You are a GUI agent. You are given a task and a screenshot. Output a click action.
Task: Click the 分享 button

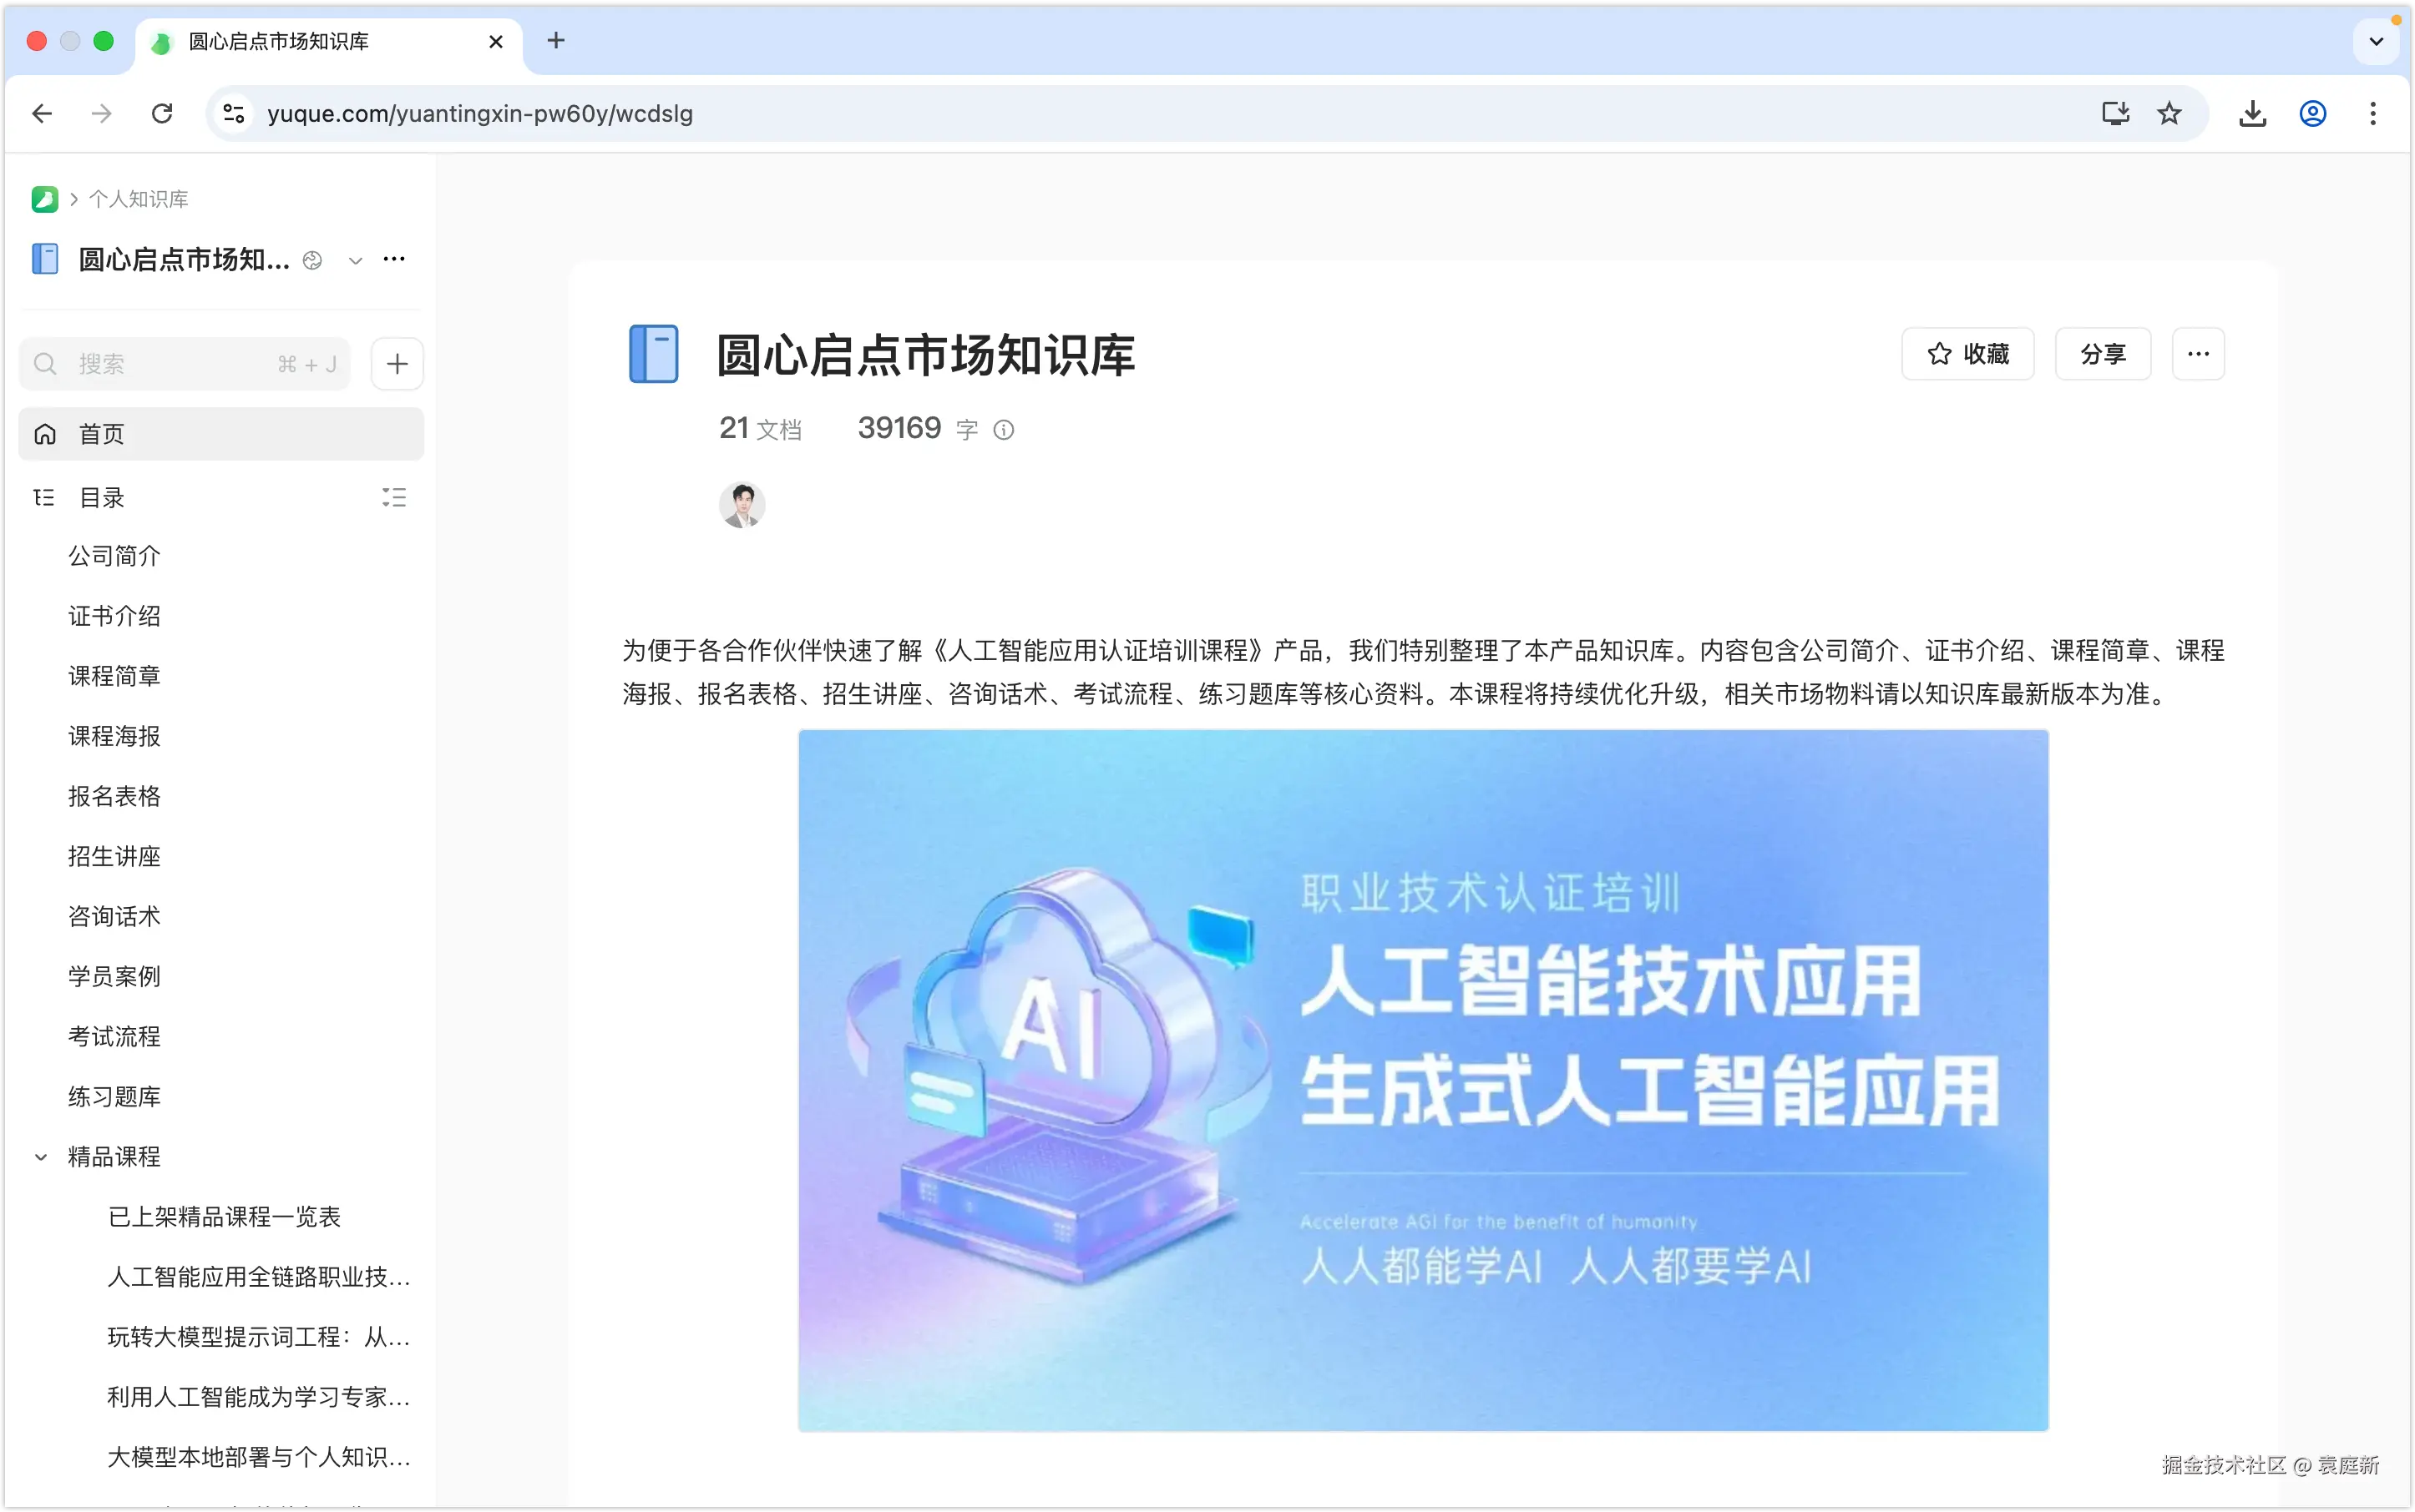click(2102, 354)
